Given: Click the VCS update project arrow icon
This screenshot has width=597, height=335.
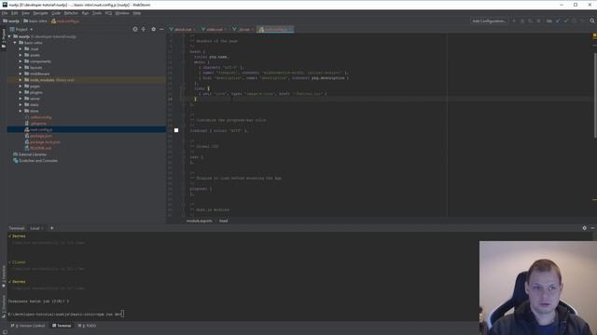Looking at the screenshot, I should 558,20.
